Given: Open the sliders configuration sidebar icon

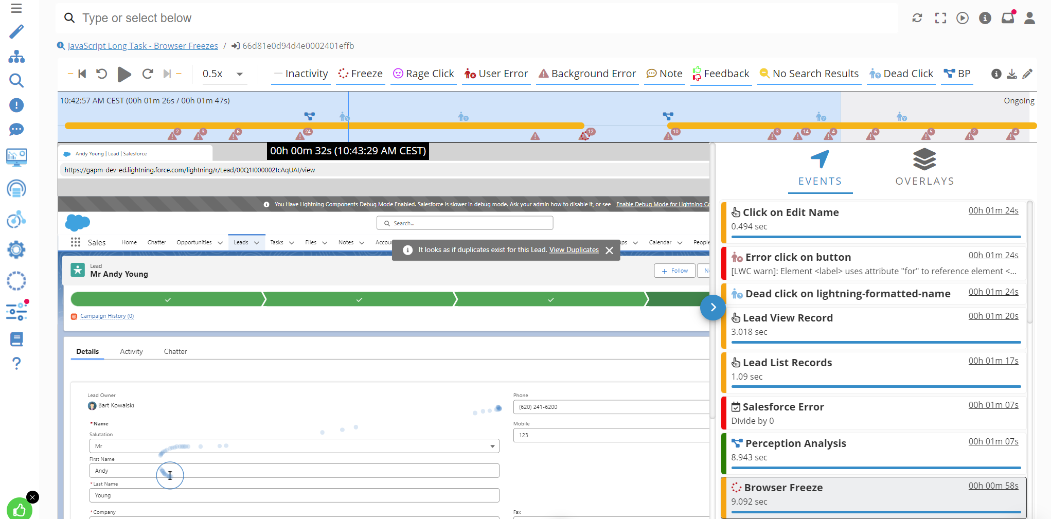Looking at the screenshot, I should 16,311.
